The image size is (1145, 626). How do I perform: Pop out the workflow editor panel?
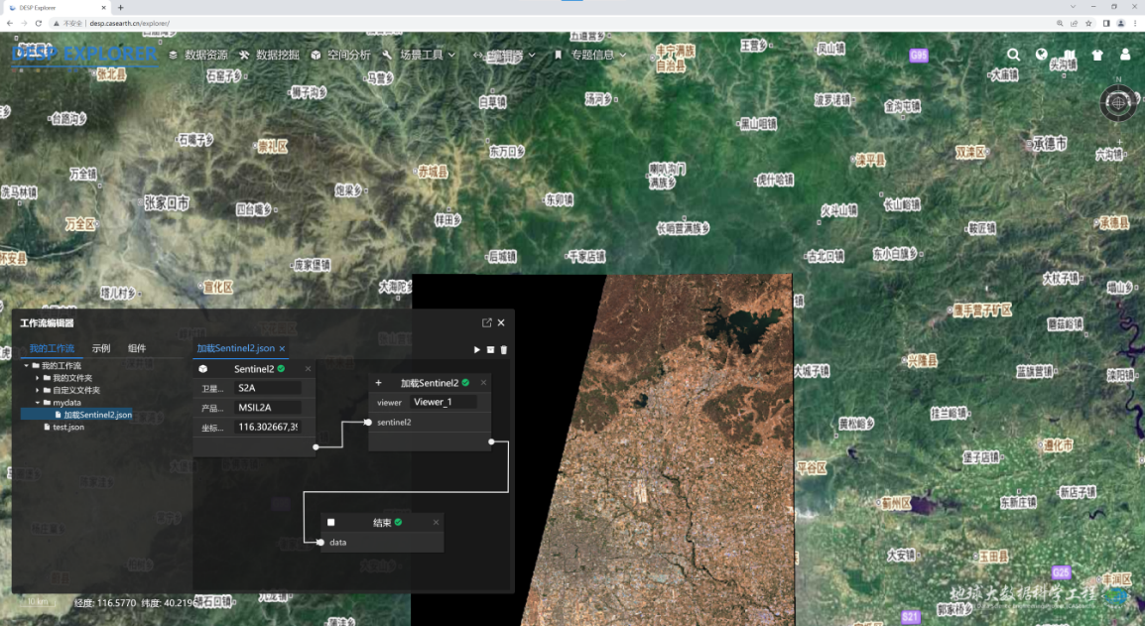pos(486,322)
